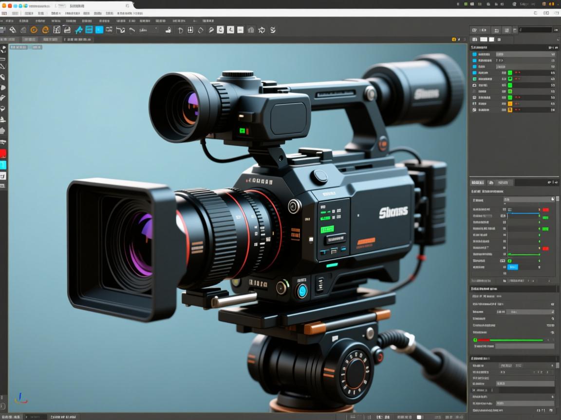Click the orange spiral icon in the toolbar
The height and width of the screenshot is (420, 561).
(45, 30)
